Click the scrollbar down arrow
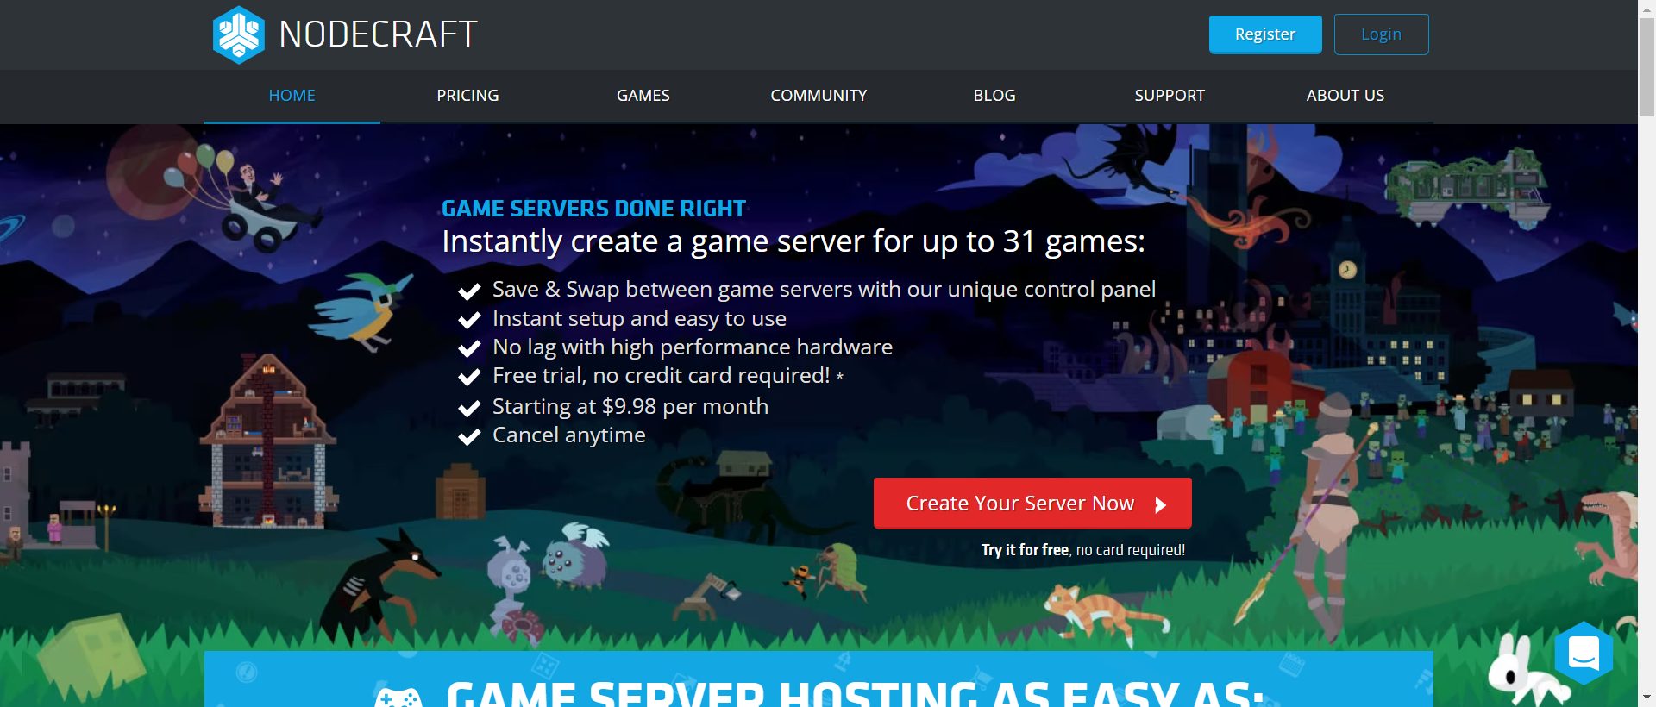 1647,698
